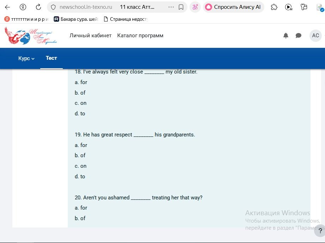Open the Yandex home button icon
The width and height of the screenshot is (325, 243).
coord(23,7)
